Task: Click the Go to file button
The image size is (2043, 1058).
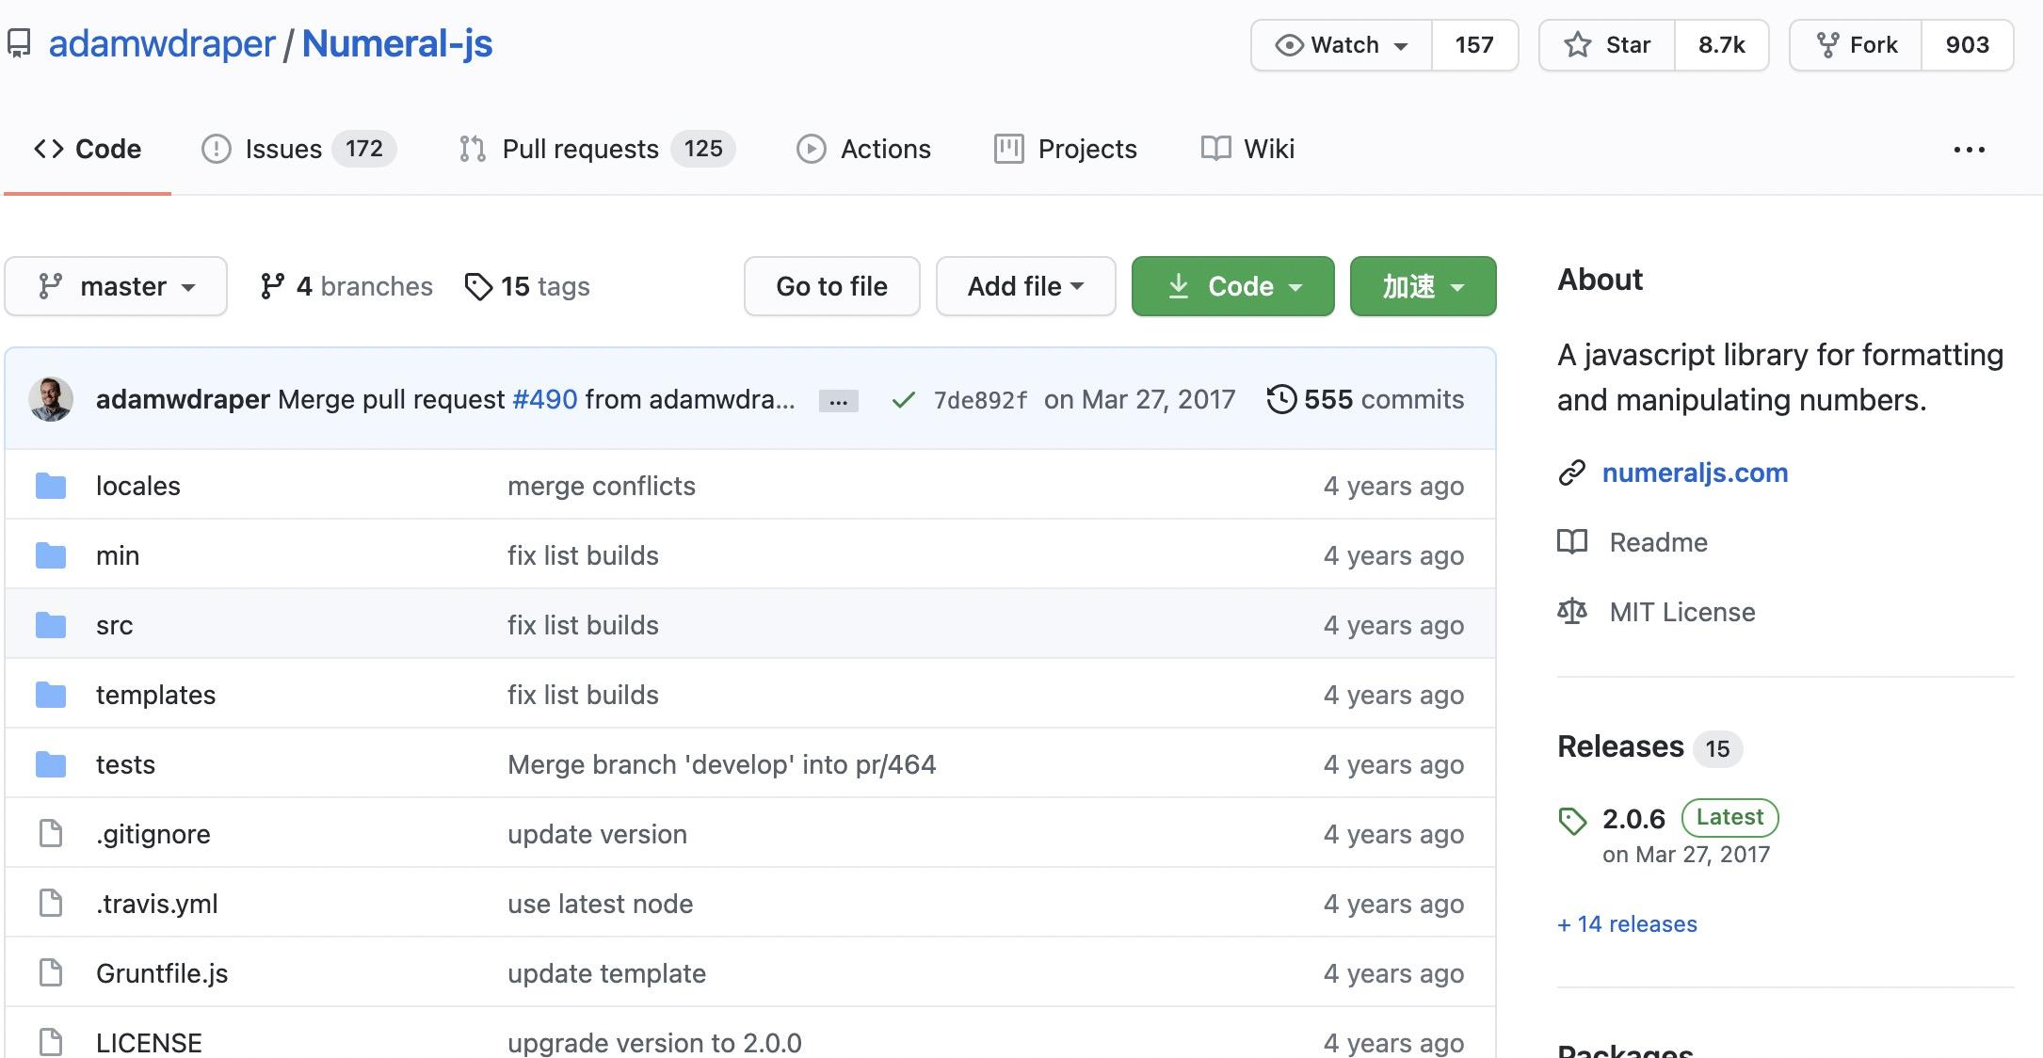Action: click(831, 286)
